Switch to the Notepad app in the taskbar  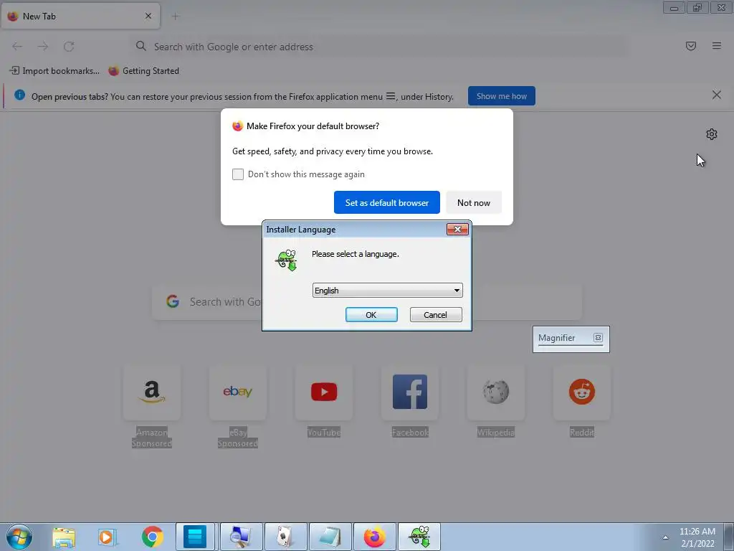click(330, 537)
